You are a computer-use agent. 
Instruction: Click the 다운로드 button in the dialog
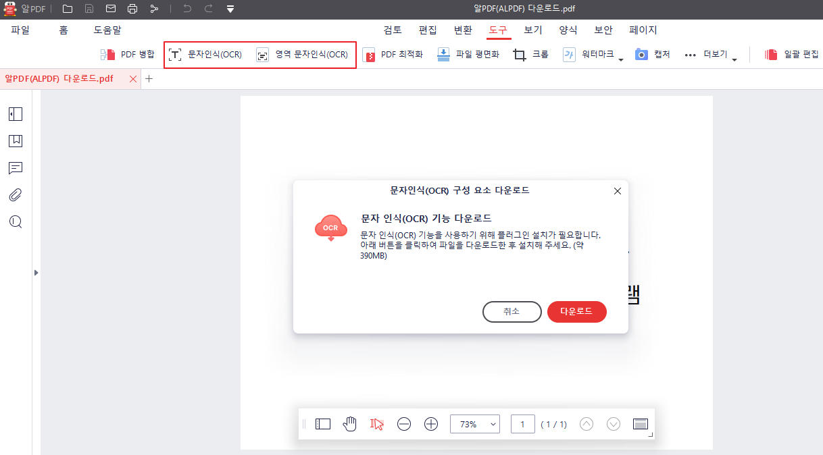(576, 311)
